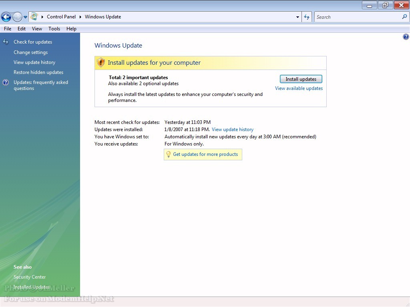This screenshot has width=410, height=307.
Task: Click the search magnifier icon
Action: (x=404, y=17)
